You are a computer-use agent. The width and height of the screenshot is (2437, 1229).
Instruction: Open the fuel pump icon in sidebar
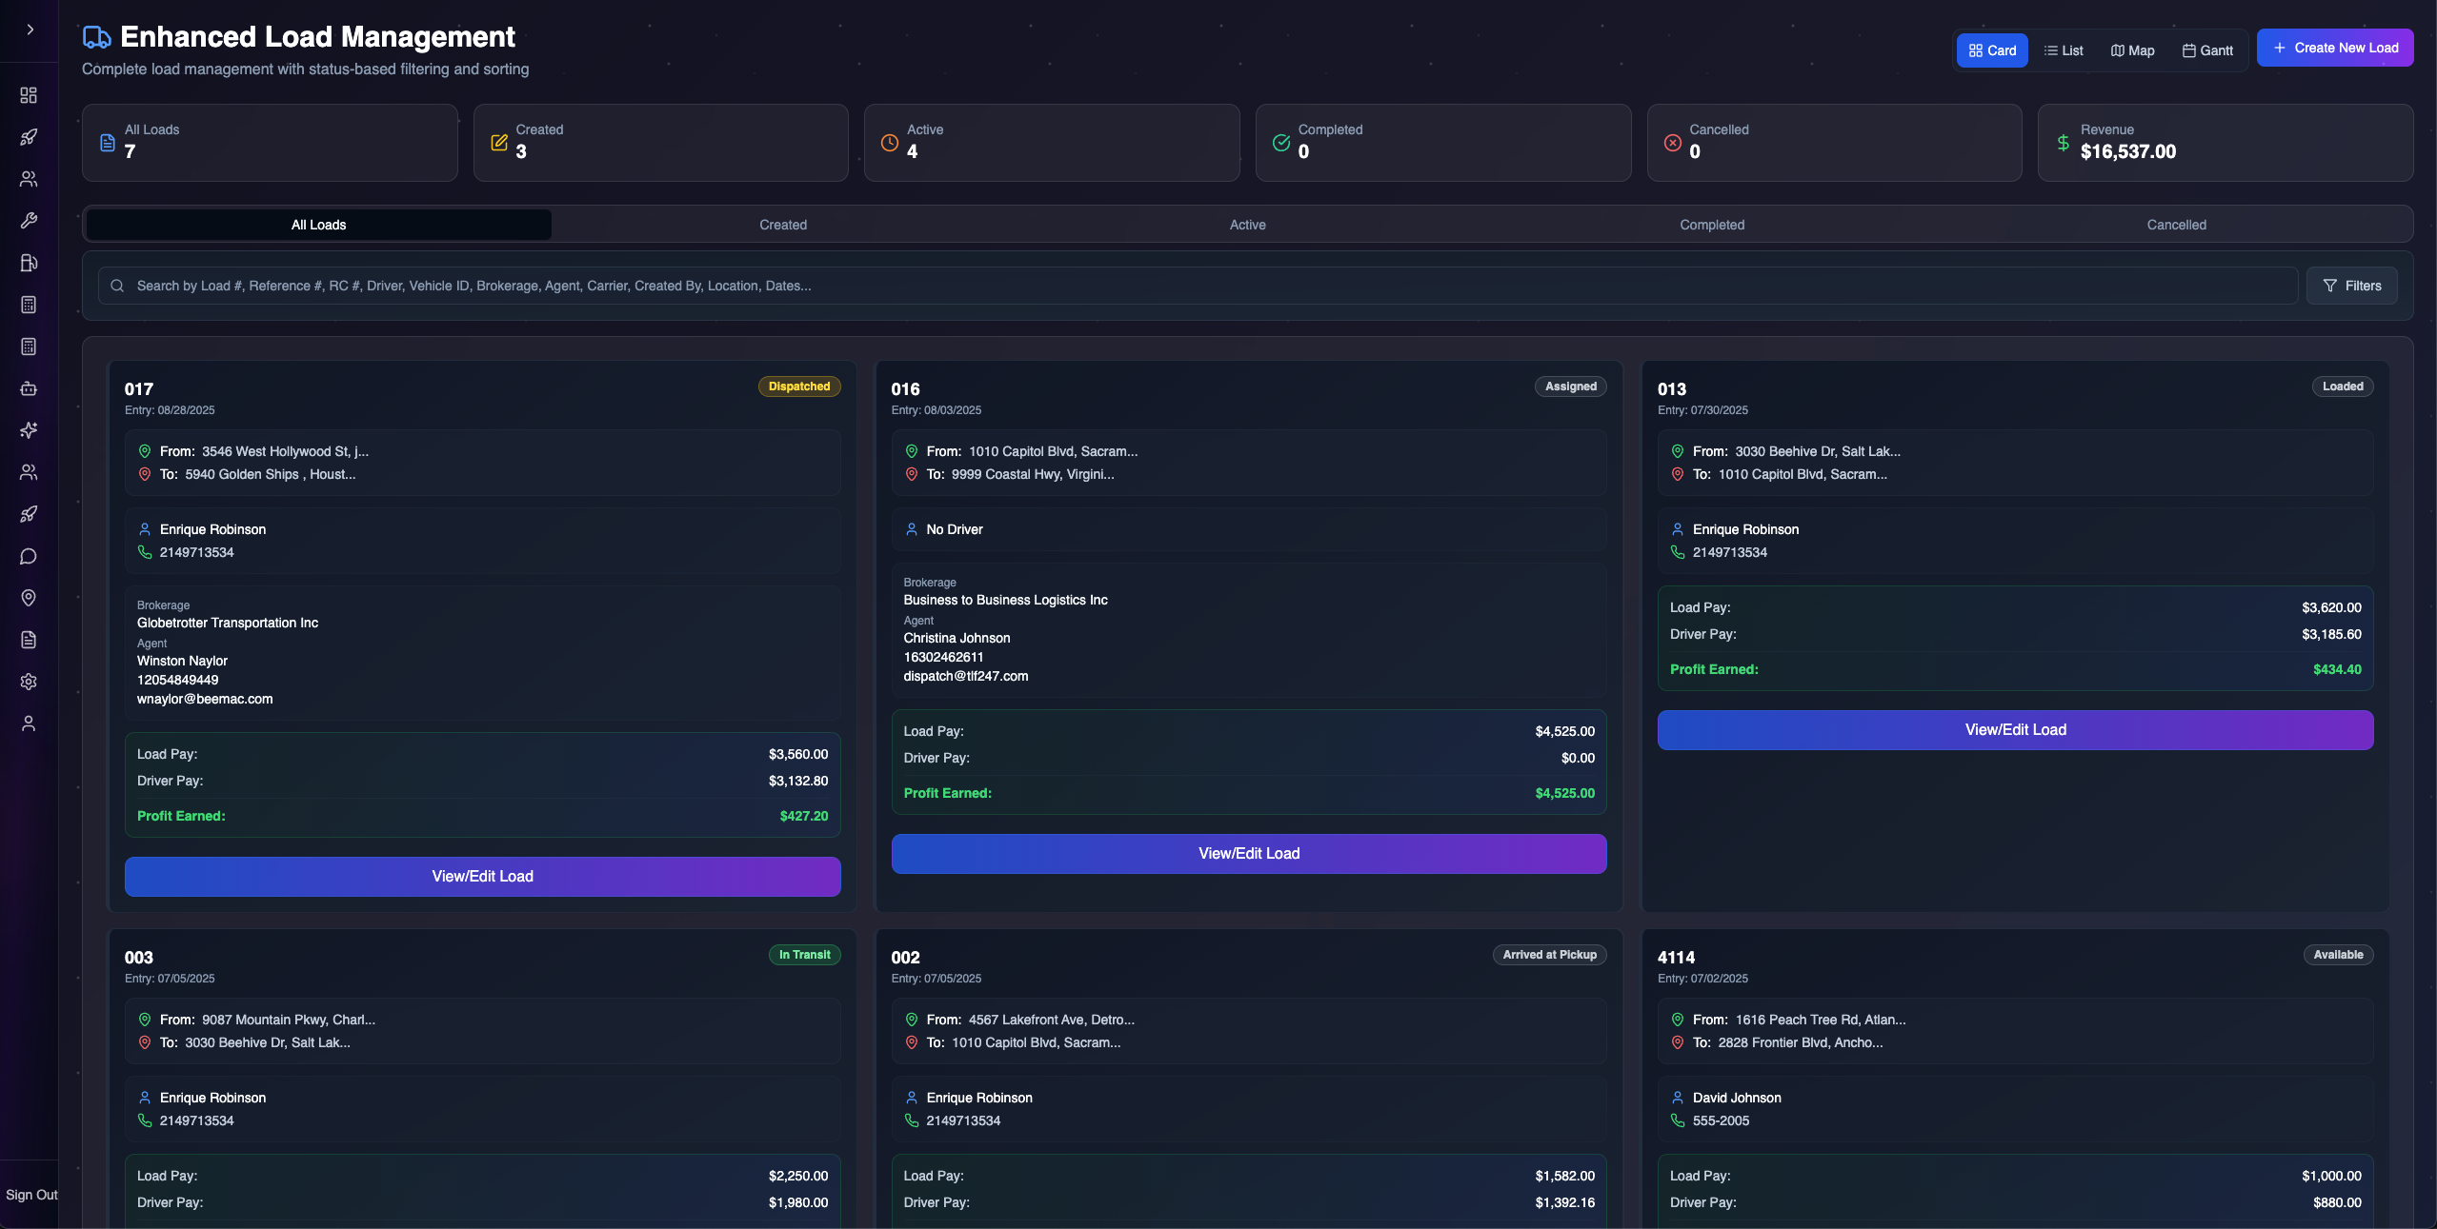coord(29,263)
